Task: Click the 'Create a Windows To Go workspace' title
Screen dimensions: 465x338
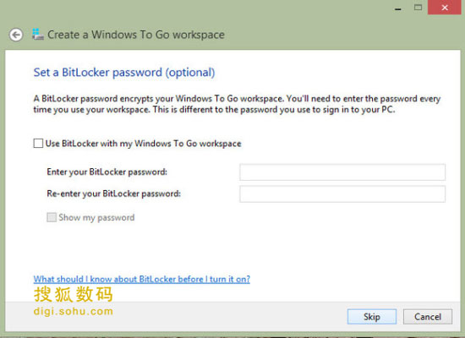Action: (136, 35)
